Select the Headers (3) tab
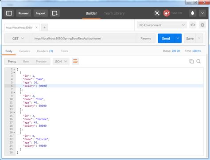Screen dimensions: 210x160 [45, 51]
